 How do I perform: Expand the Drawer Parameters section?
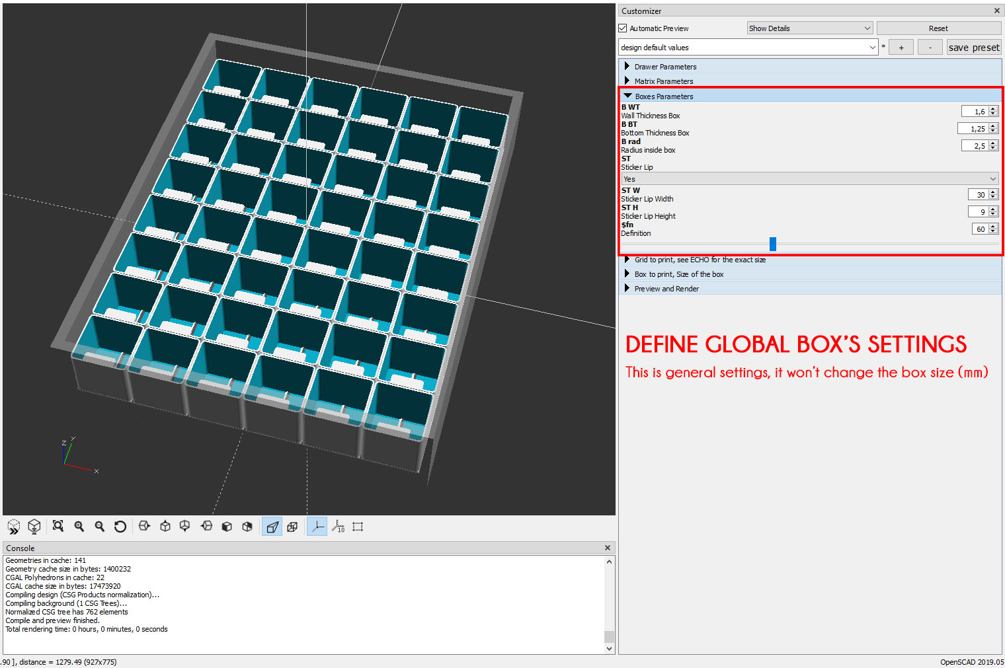click(x=663, y=66)
